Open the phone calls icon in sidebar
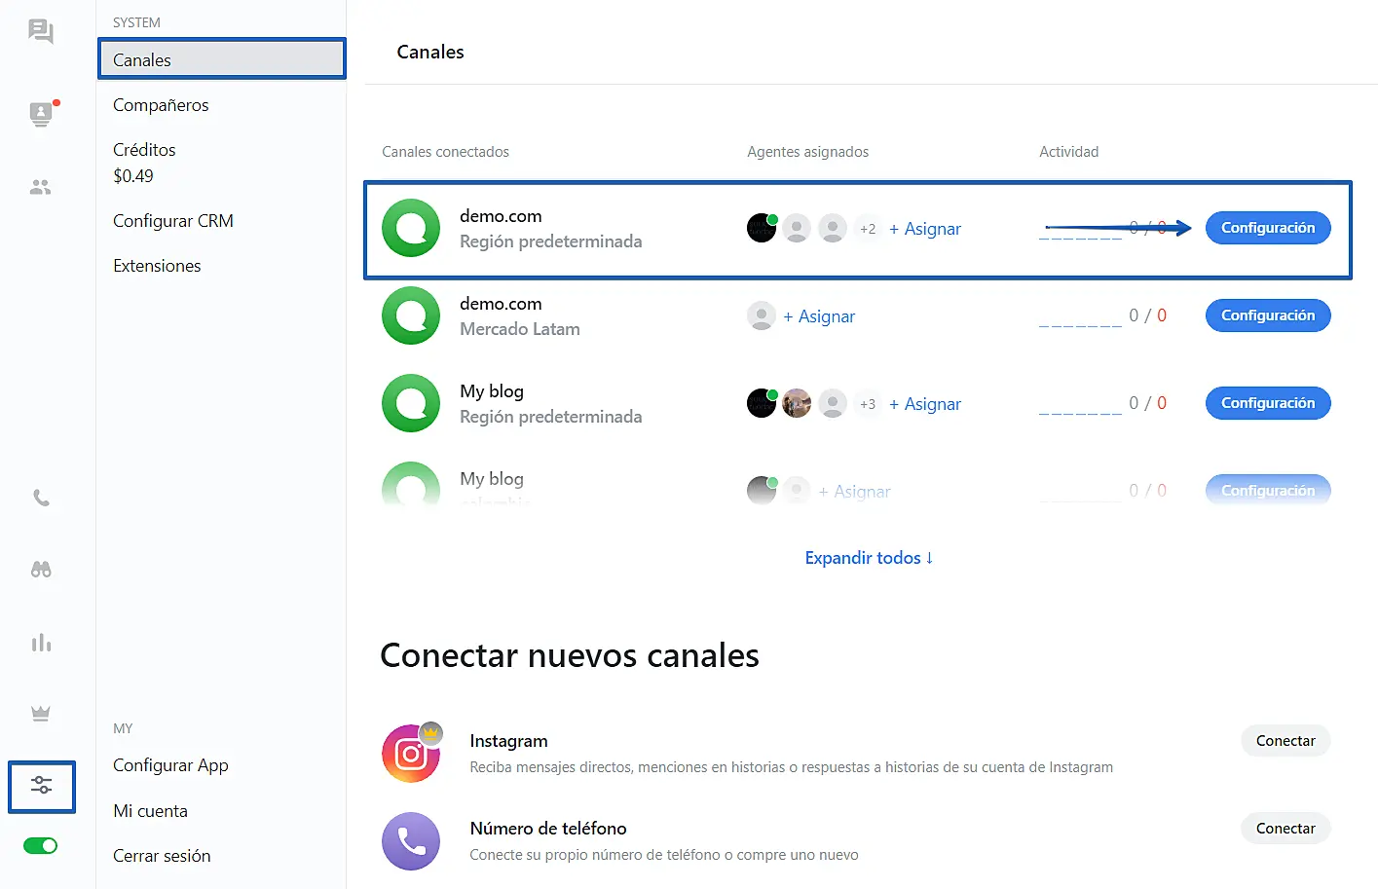 41,498
